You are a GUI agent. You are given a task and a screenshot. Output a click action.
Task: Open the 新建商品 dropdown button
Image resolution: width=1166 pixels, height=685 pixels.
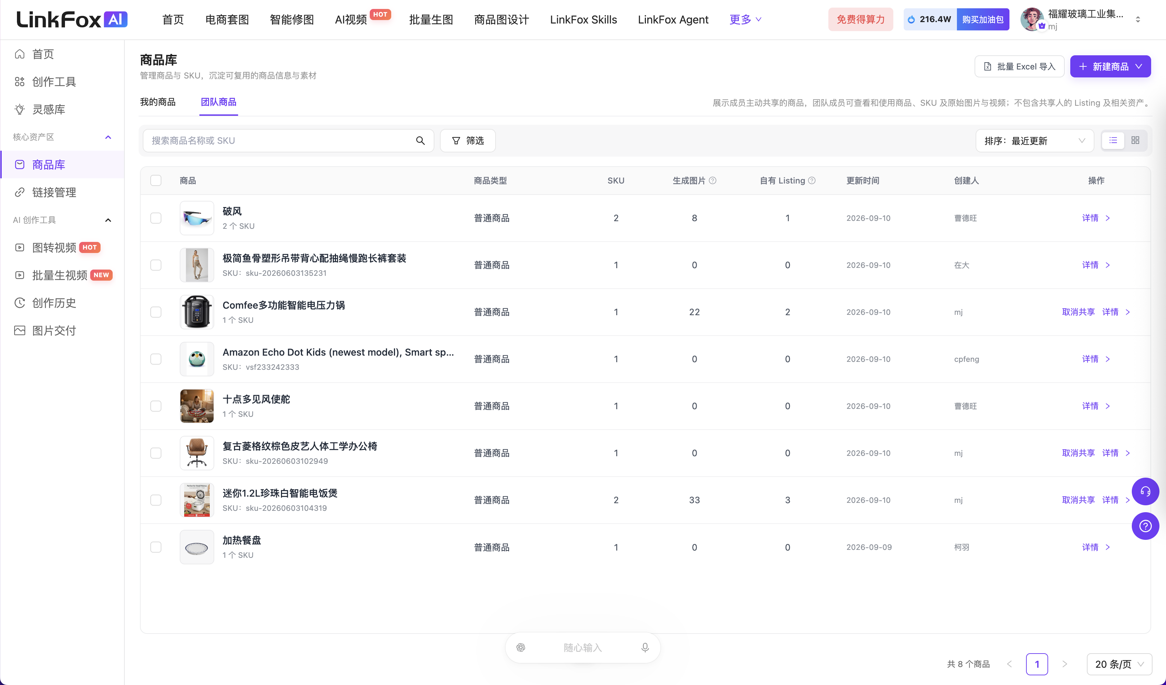click(1110, 67)
